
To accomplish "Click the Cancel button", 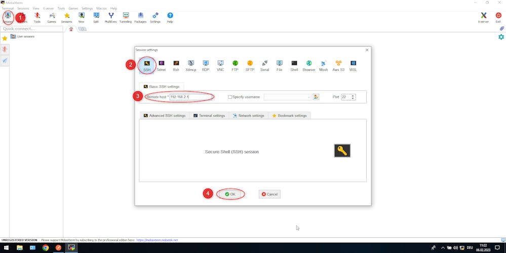I will pos(269,194).
